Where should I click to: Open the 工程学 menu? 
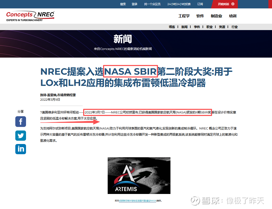point(184,16)
